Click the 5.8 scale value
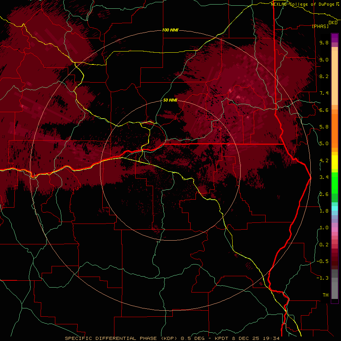 tap(324, 127)
